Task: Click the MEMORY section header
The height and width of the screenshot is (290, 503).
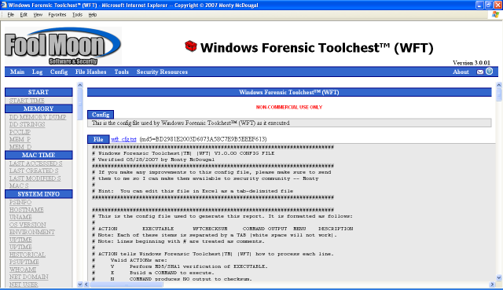Action: (x=39, y=108)
